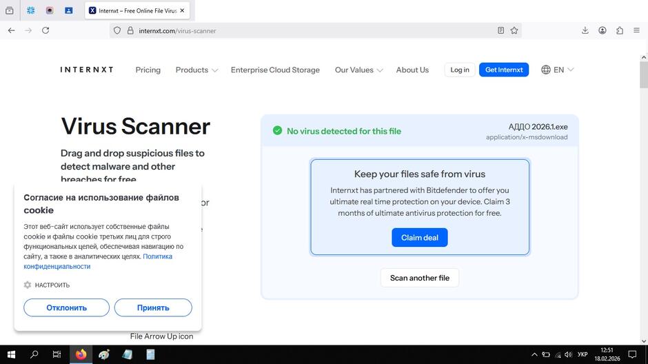Open Task View on taskbar
648x364 pixels.
coord(57,354)
